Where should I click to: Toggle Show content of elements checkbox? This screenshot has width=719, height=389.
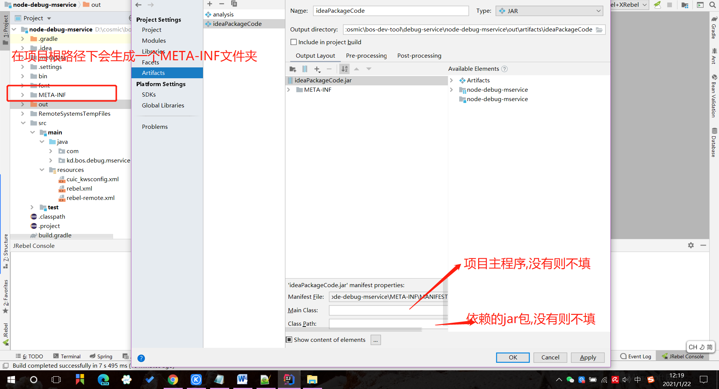[x=289, y=340]
